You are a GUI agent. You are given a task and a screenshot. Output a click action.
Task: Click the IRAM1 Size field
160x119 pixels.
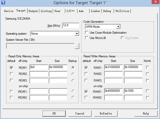pos(133,91)
